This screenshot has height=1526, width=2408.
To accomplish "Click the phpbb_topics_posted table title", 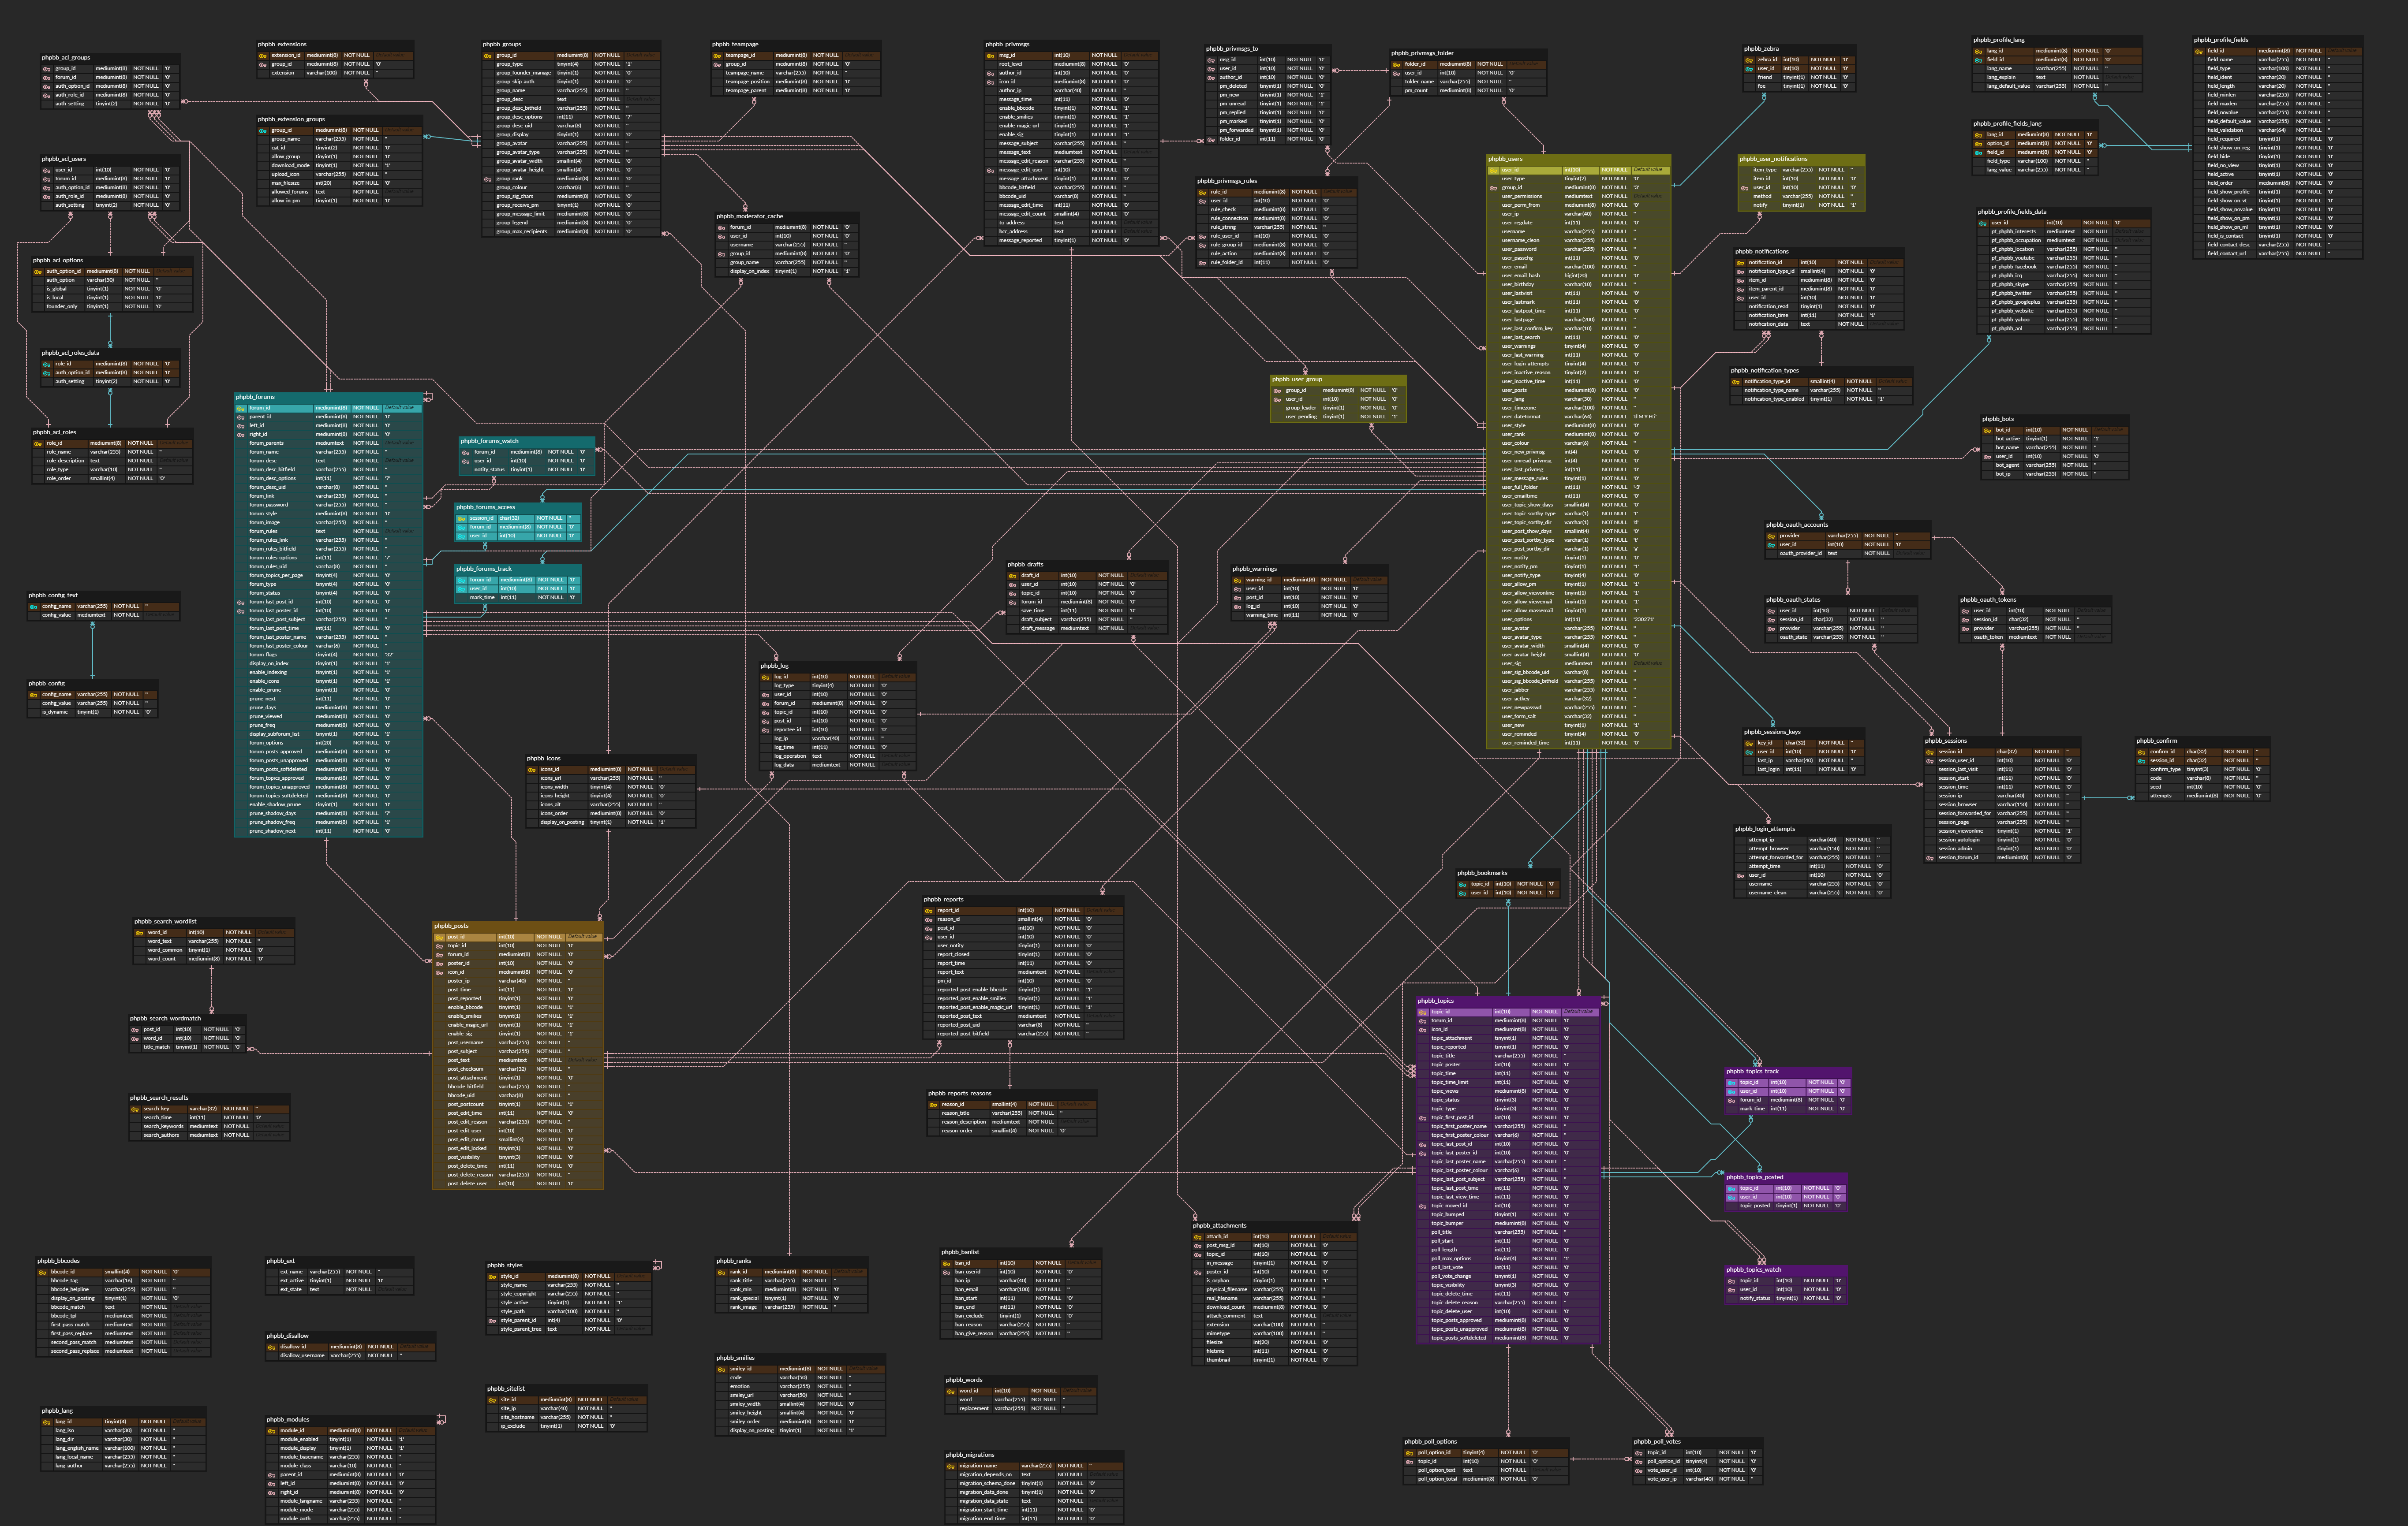I will tap(1754, 1177).
